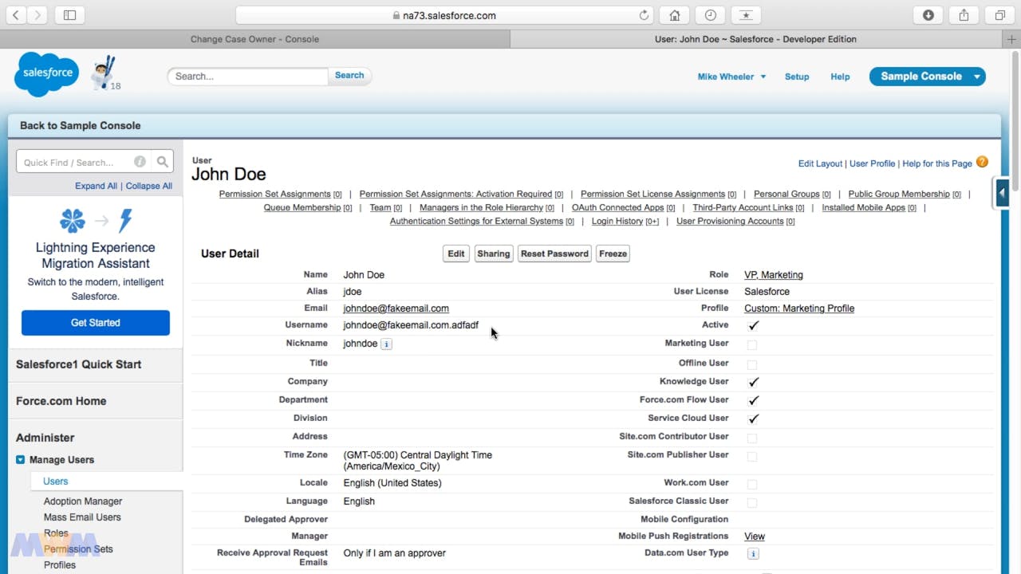Click the Quick Find info icon

(x=140, y=162)
